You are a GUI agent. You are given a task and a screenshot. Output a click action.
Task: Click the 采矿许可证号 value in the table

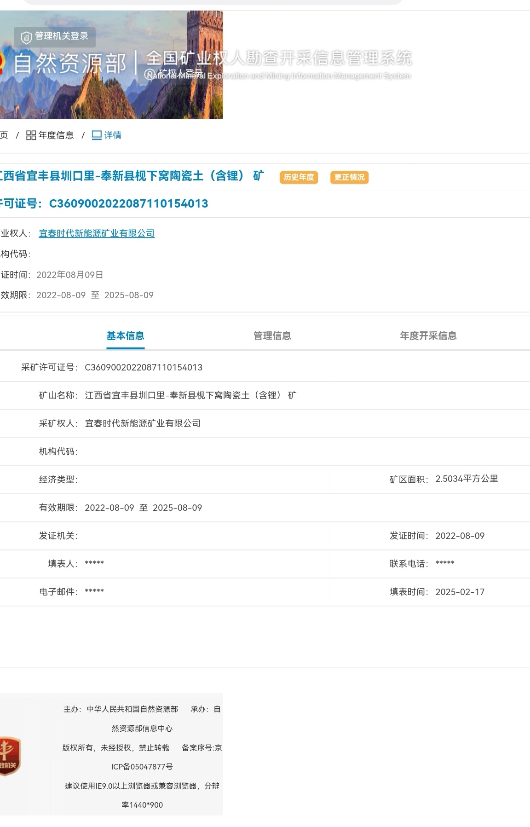tap(144, 367)
